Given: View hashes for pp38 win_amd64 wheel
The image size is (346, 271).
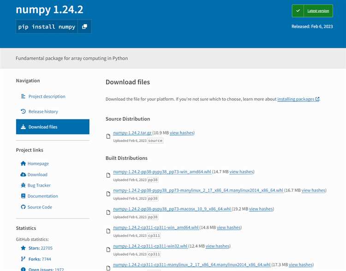Looking at the screenshot, I should click(241, 171).
